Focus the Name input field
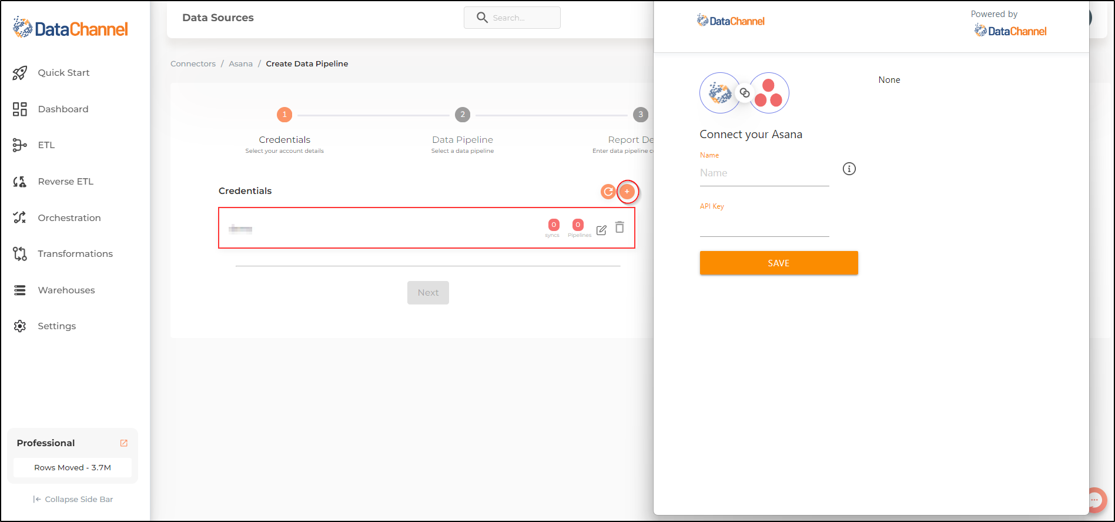Image resolution: width=1115 pixels, height=522 pixels. [764, 173]
